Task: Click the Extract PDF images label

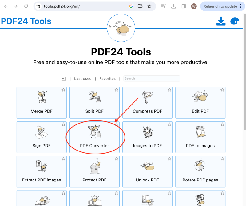Action: point(42,180)
